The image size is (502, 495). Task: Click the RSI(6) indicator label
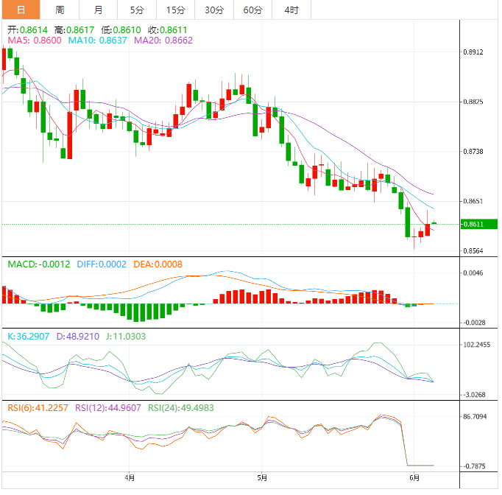coord(38,408)
